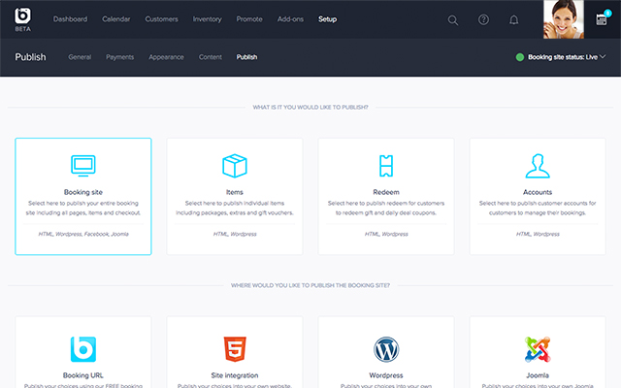The image size is (621, 388).
Task: Click the user profile photo
Action: click(564, 19)
